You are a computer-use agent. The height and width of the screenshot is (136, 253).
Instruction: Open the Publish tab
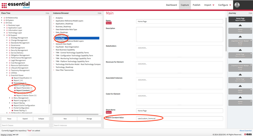(x=196, y=5)
